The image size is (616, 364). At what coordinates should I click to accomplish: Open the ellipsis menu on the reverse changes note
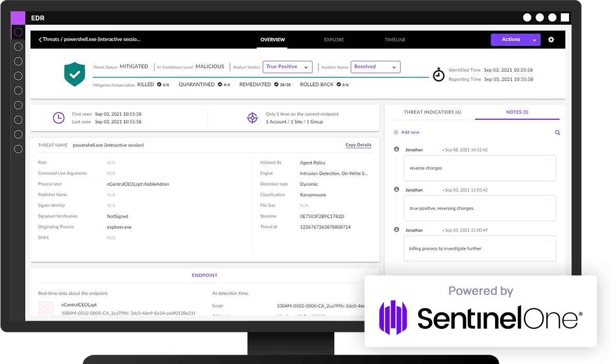(550, 159)
